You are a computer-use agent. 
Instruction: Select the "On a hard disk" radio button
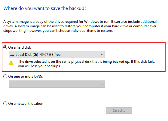point(5,47)
